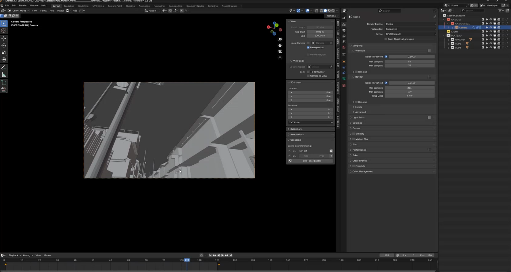This screenshot has height=272, width=511.
Task: Play the animation forward
Action: [222, 255]
